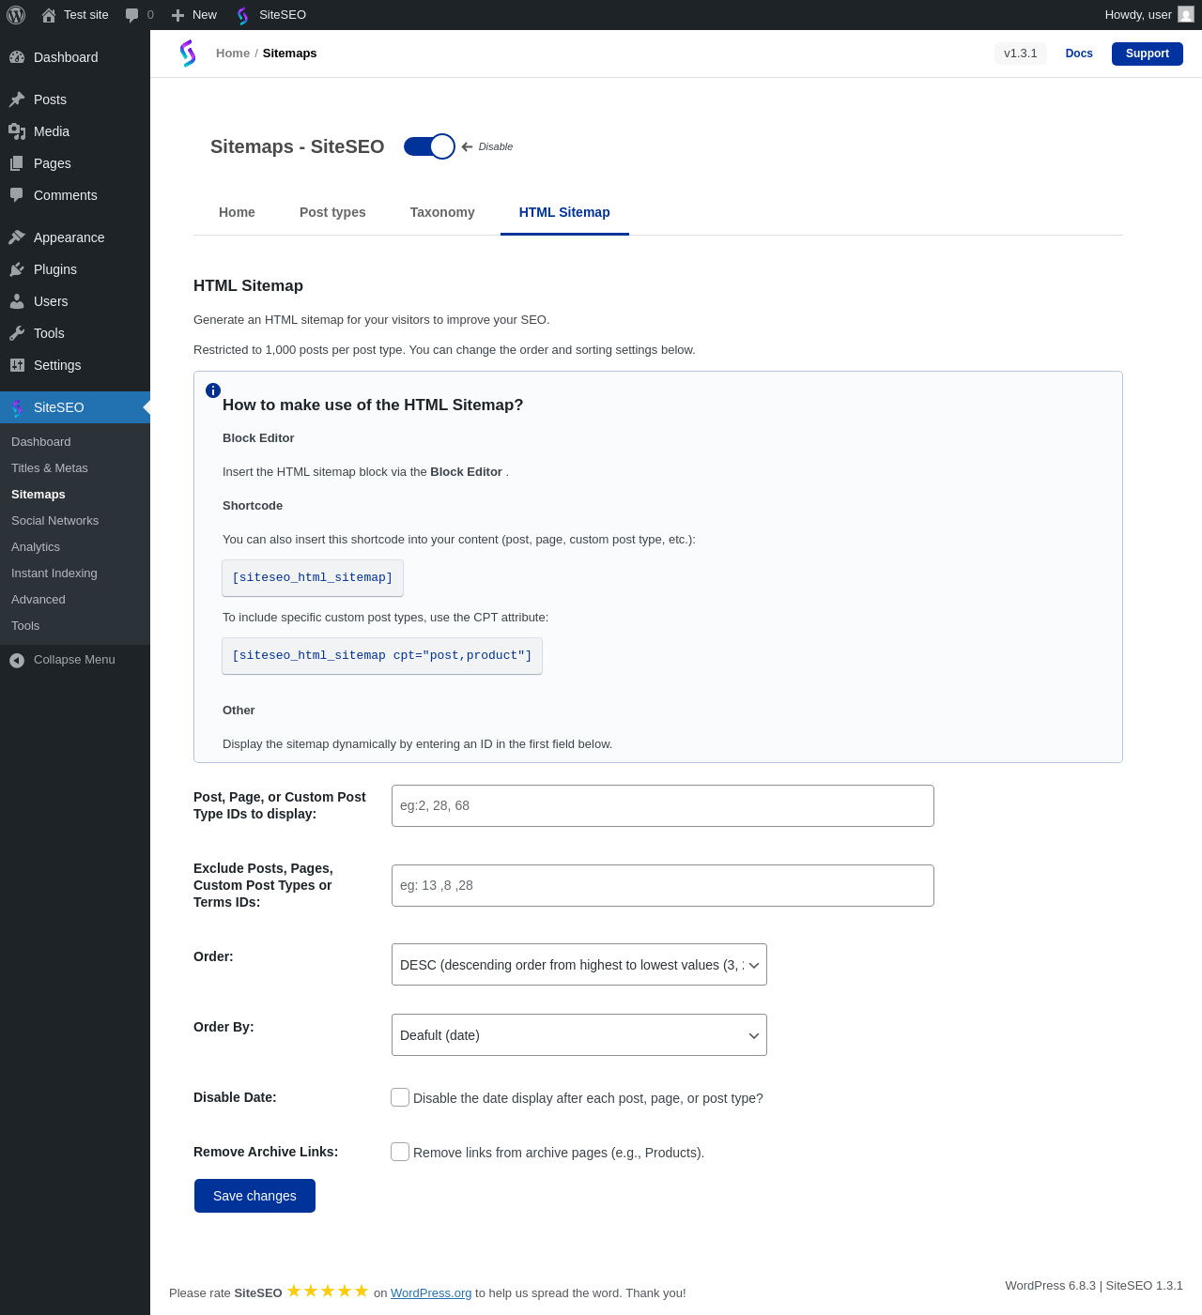The height and width of the screenshot is (1315, 1202).
Task: Open the Order By dropdown
Action: [579, 1035]
